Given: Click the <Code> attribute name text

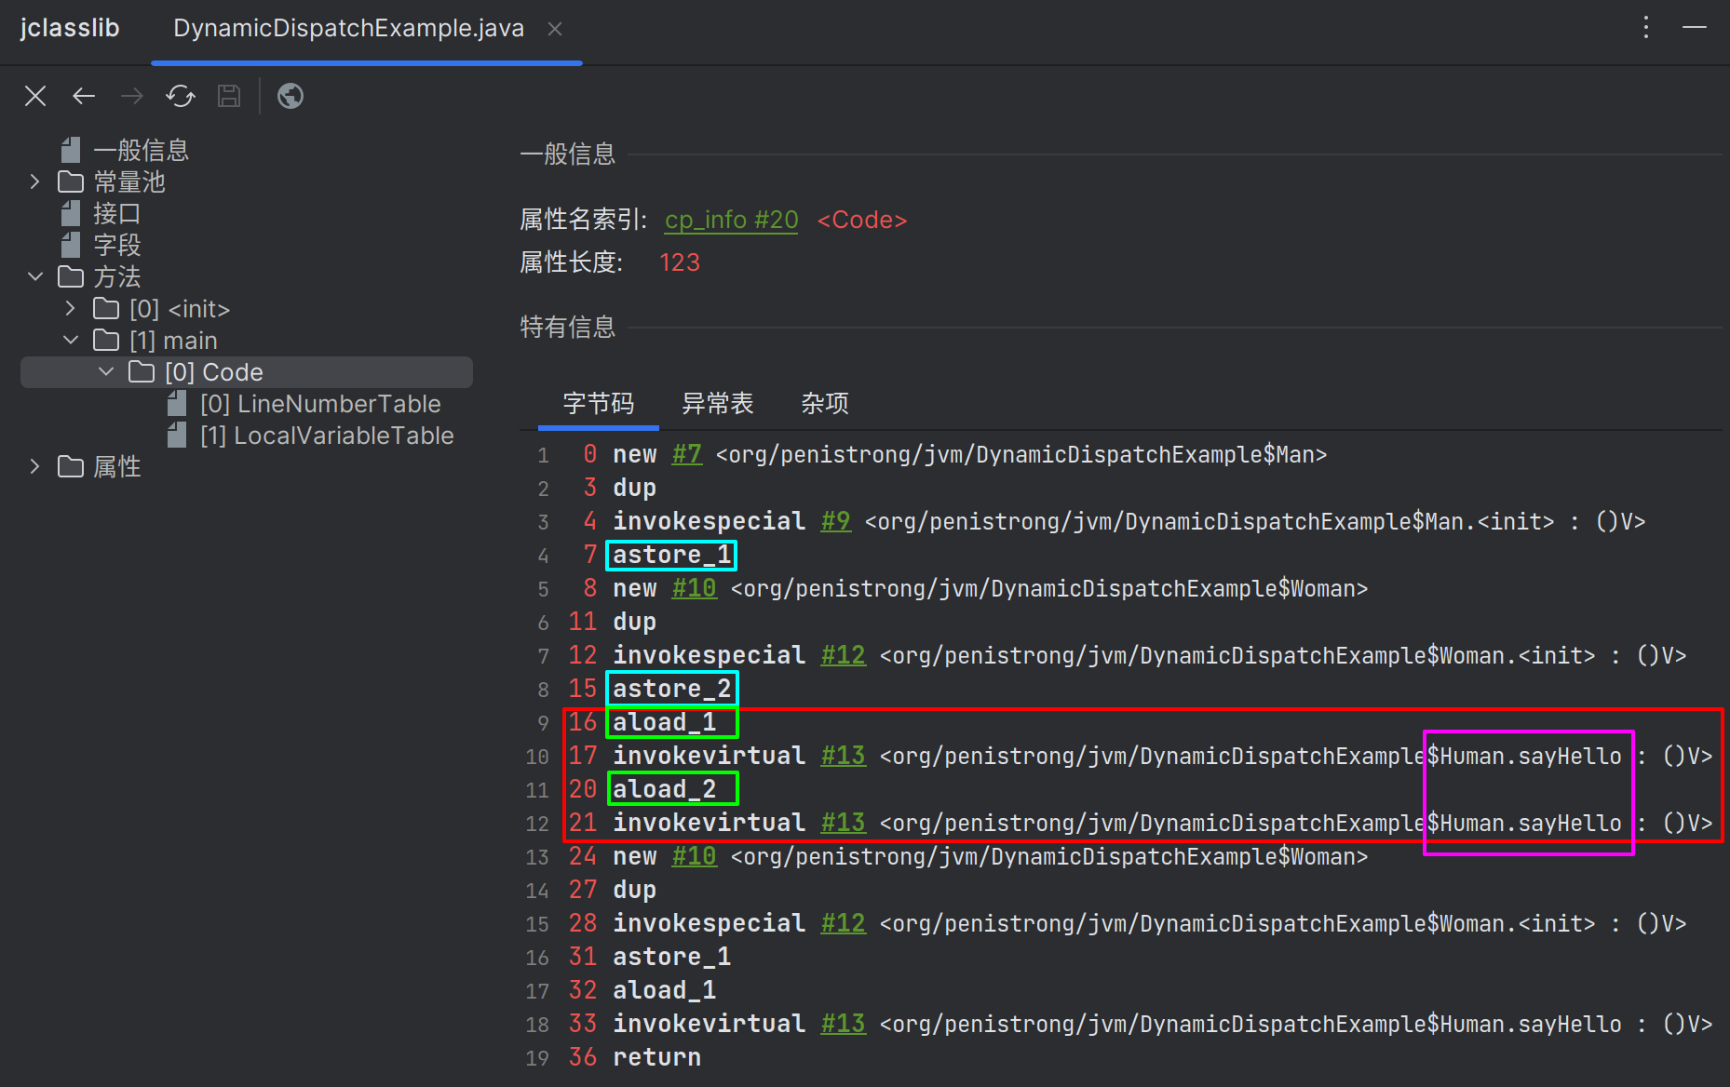Looking at the screenshot, I should pyautogui.click(x=862, y=220).
